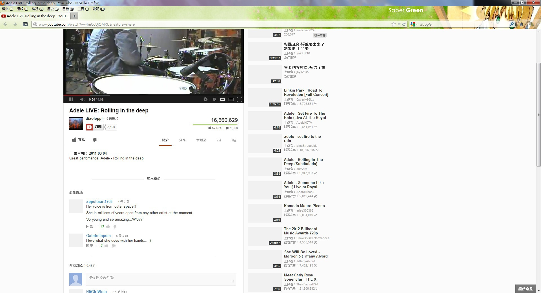Open the 書籤 bookmarks menu
Image resolution: width=541 pixels, height=293 pixels.
[x=68, y=9]
